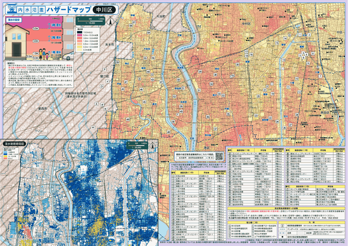Viewport: 348px width, 246px height.
Task: Click the 中川区 ward label badge
Action: pyautogui.click(x=105, y=10)
